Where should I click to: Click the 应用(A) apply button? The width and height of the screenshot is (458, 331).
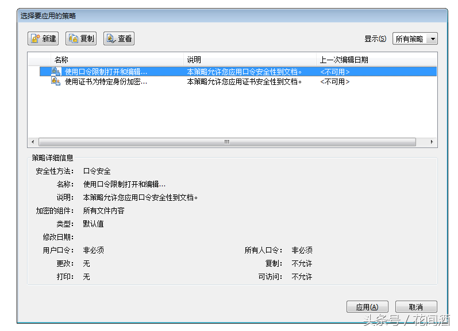coord(367,307)
